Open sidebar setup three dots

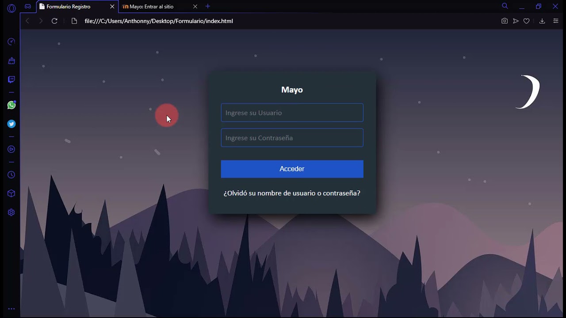point(11,309)
